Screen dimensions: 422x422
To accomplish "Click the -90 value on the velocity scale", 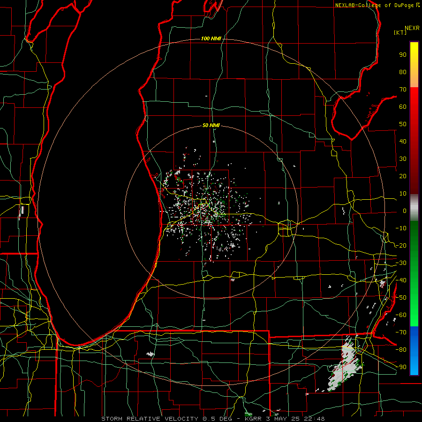I will point(401,367).
